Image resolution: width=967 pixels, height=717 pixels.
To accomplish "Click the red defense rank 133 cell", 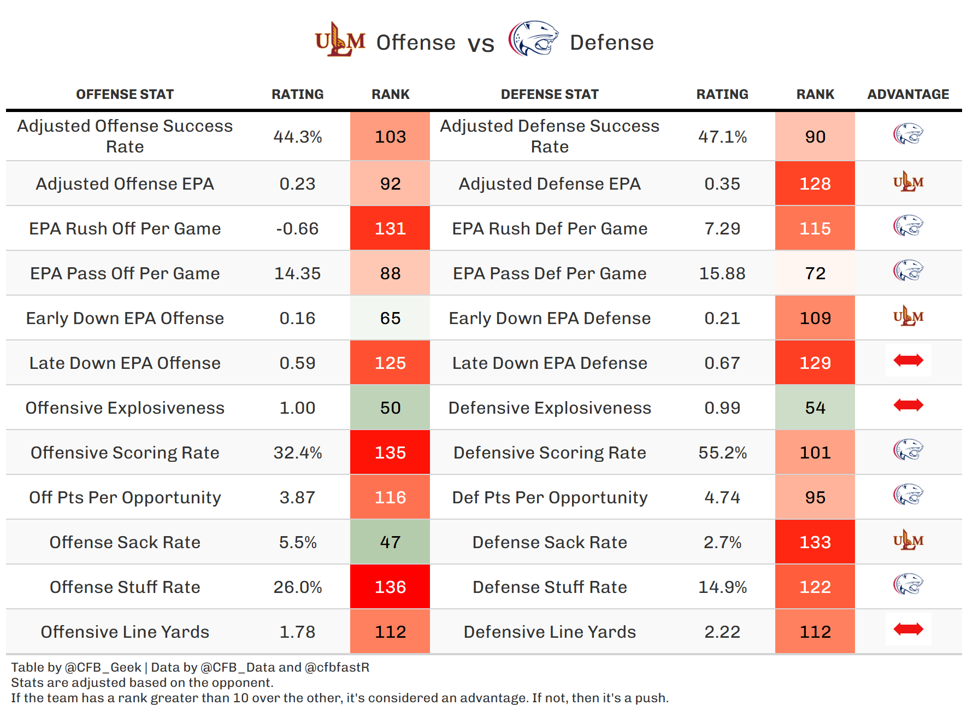I will [815, 542].
